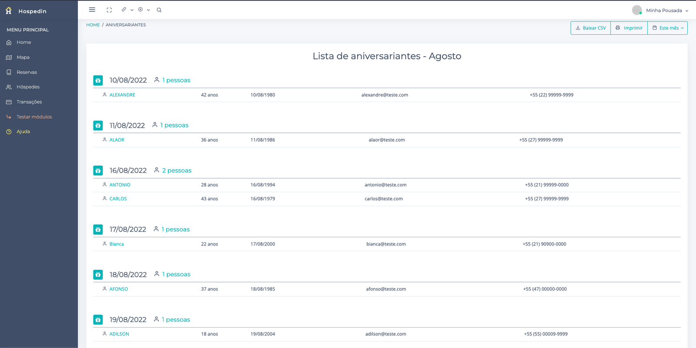Toggle the hamburger sidebar menu icon
Screen dimensions: 696x348
tap(92, 10)
